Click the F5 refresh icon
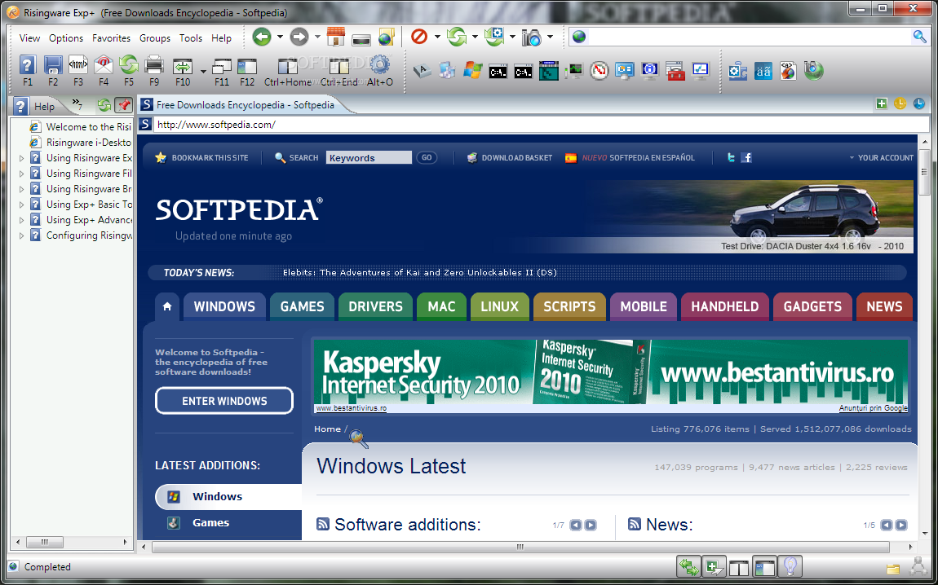Screen dimensions: 938x585 pos(129,64)
